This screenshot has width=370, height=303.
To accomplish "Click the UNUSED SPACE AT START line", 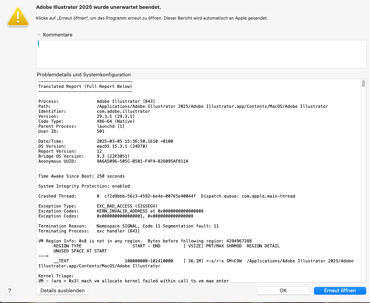I will pyautogui.click(x=80, y=251).
